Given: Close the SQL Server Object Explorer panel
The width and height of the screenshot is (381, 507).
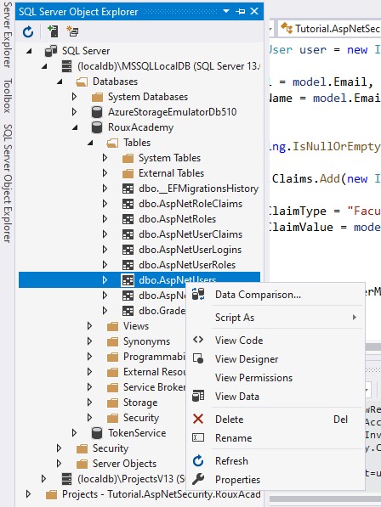Looking at the screenshot, I should (x=254, y=11).
